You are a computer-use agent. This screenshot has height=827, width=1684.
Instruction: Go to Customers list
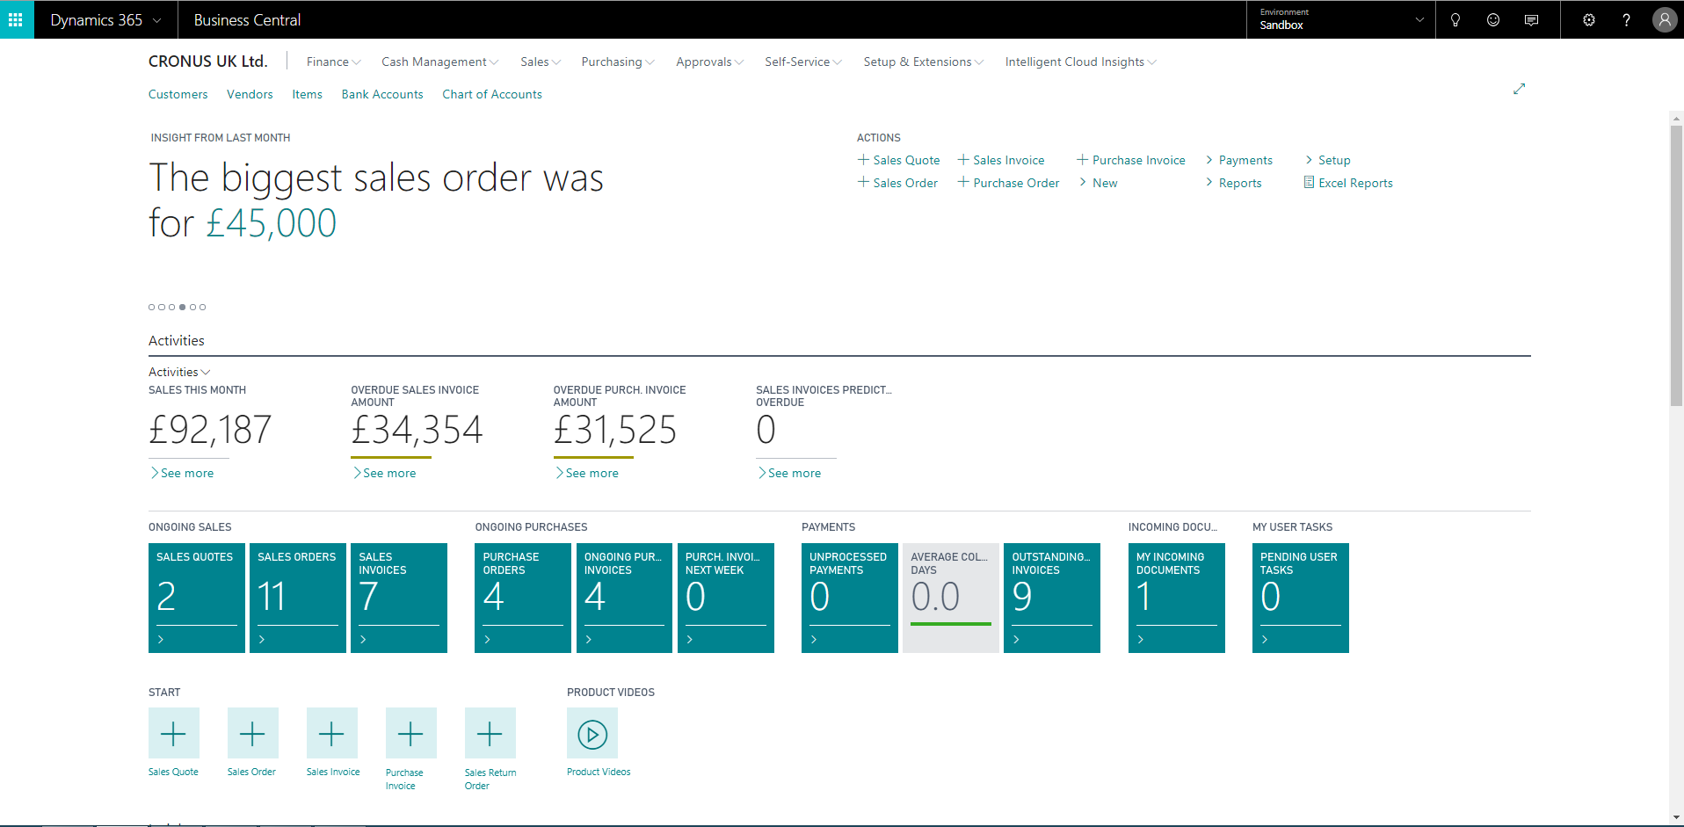[178, 94]
